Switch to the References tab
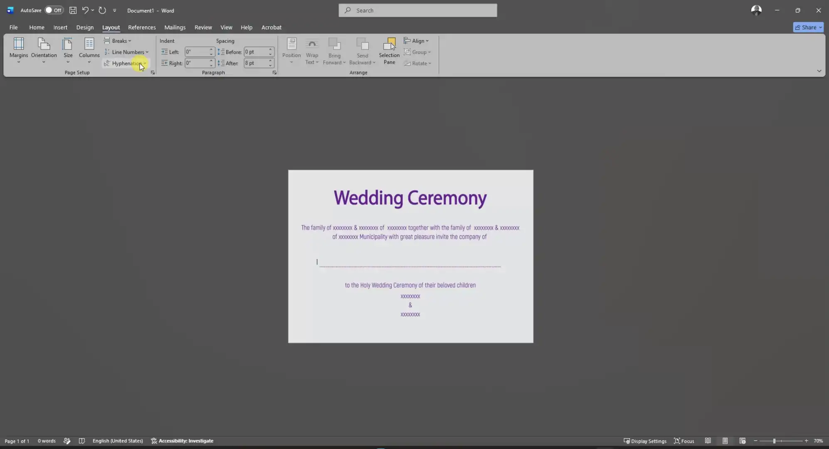The width and height of the screenshot is (829, 449). click(142, 27)
